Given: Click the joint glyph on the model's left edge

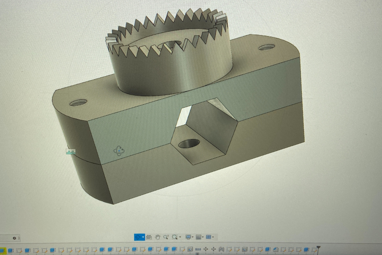Looking at the screenshot, I should [71, 152].
